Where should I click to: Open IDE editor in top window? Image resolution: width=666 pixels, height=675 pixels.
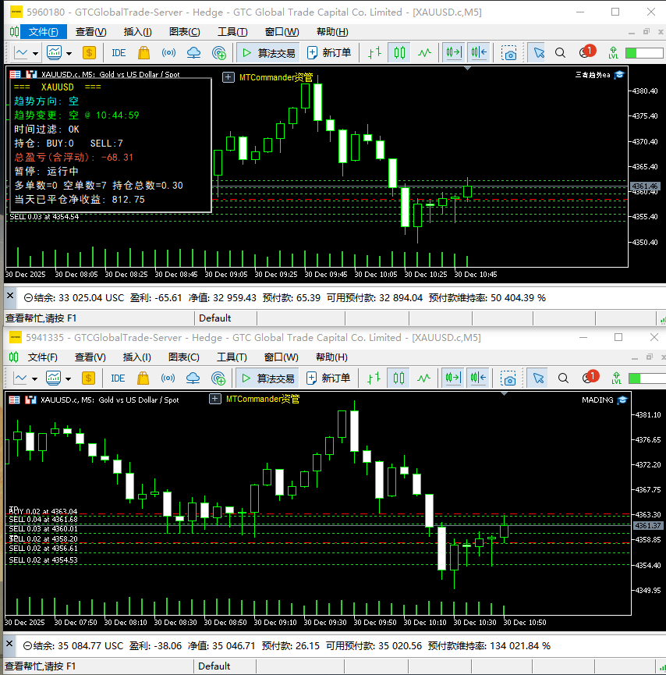point(119,53)
